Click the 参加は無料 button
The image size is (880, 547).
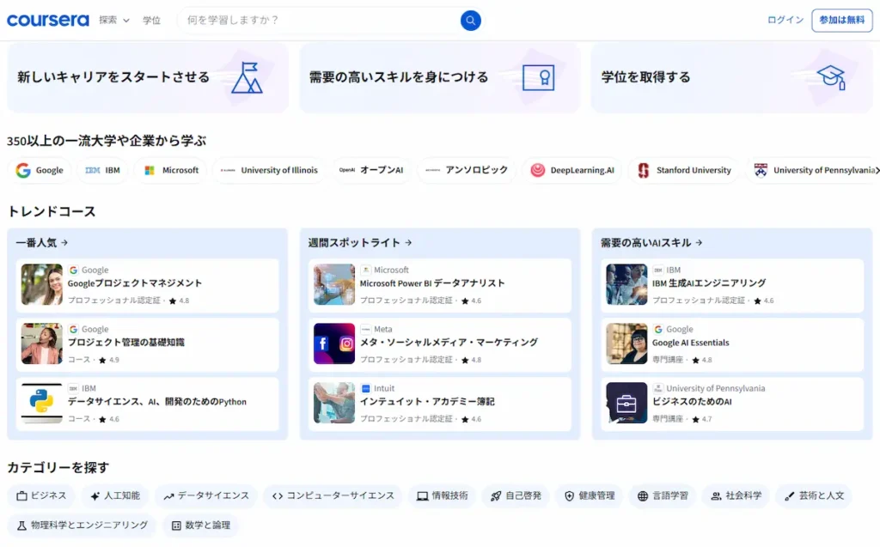point(842,20)
